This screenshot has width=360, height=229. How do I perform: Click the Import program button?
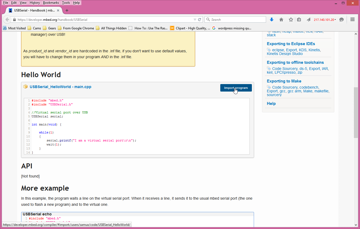click(236, 88)
